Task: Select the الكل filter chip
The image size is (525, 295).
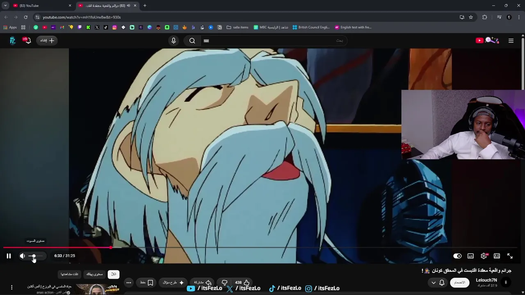Action: (x=114, y=274)
